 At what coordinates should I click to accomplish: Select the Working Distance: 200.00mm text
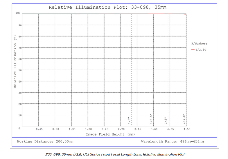[45, 142]
